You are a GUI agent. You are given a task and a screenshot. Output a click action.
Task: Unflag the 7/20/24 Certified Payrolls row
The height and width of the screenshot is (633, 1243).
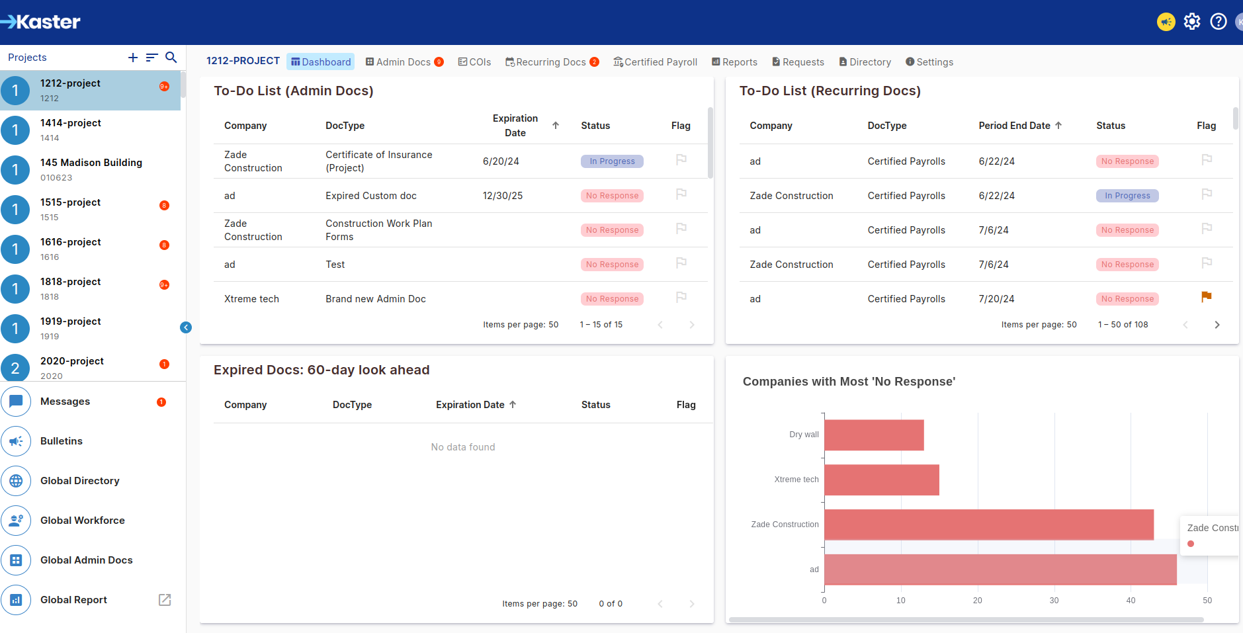coord(1206,297)
